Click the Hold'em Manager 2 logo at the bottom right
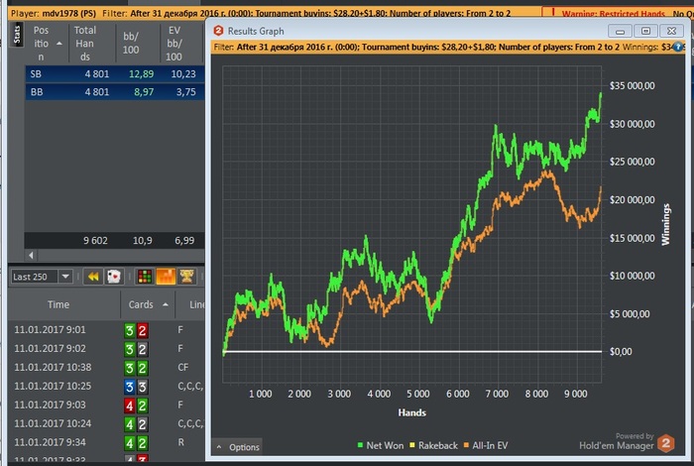The image size is (694, 466). coord(665,443)
